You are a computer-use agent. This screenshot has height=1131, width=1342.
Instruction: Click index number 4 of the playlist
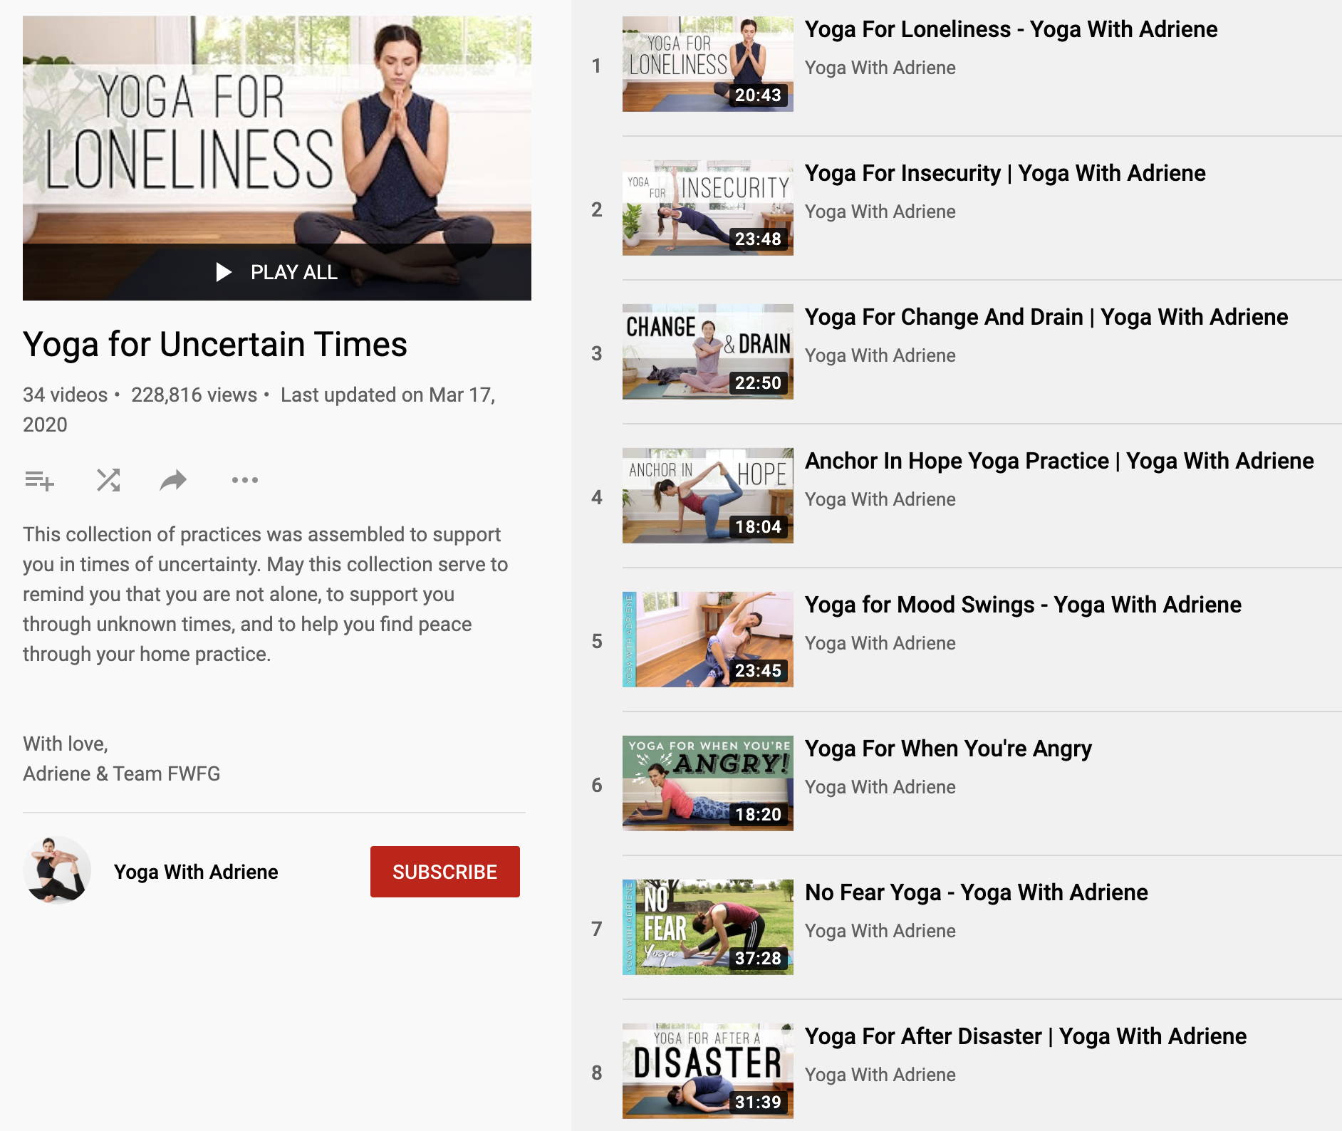click(x=597, y=498)
